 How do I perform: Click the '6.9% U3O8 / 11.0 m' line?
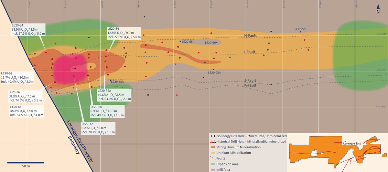(104, 111)
